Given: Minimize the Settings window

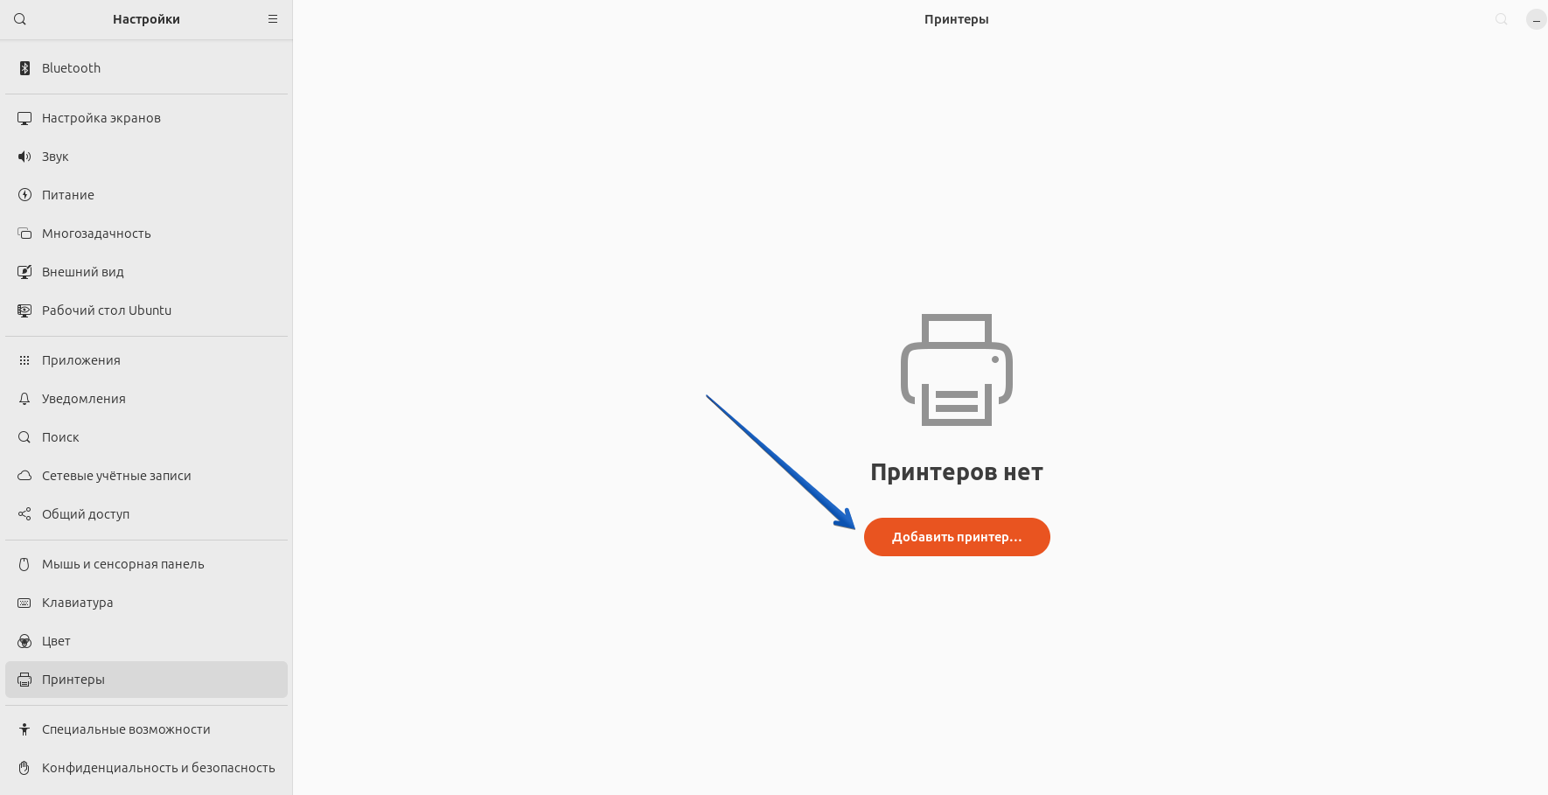Looking at the screenshot, I should [1536, 19].
